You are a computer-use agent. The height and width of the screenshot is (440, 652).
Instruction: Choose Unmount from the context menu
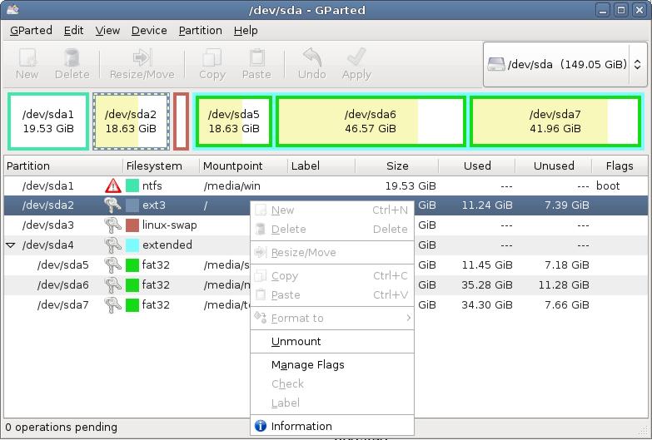(x=331, y=342)
